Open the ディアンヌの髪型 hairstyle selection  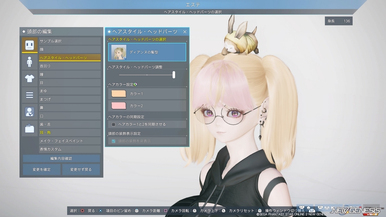[x=147, y=52]
